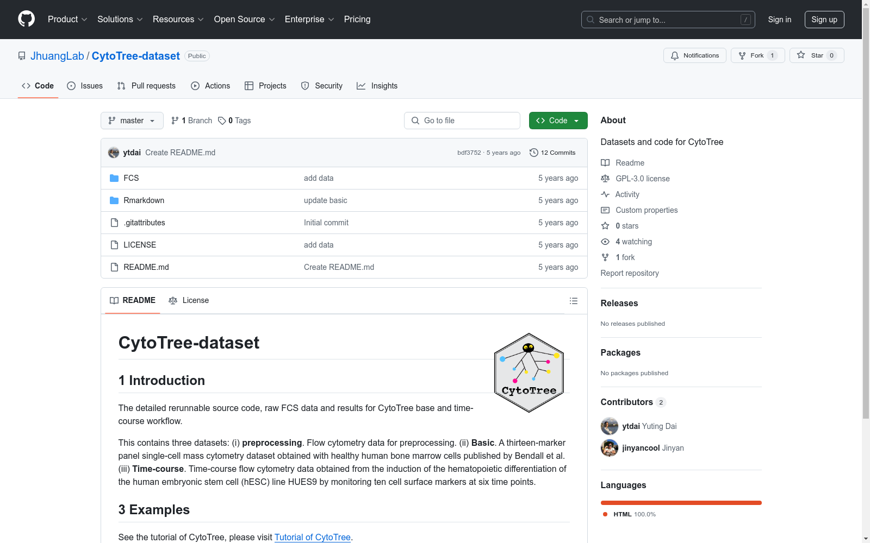Click the Sign in link
Screen dimensions: 870x543
780,20
